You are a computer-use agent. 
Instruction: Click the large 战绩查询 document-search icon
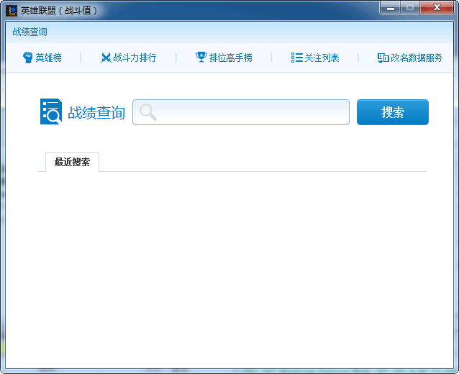tap(51, 112)
